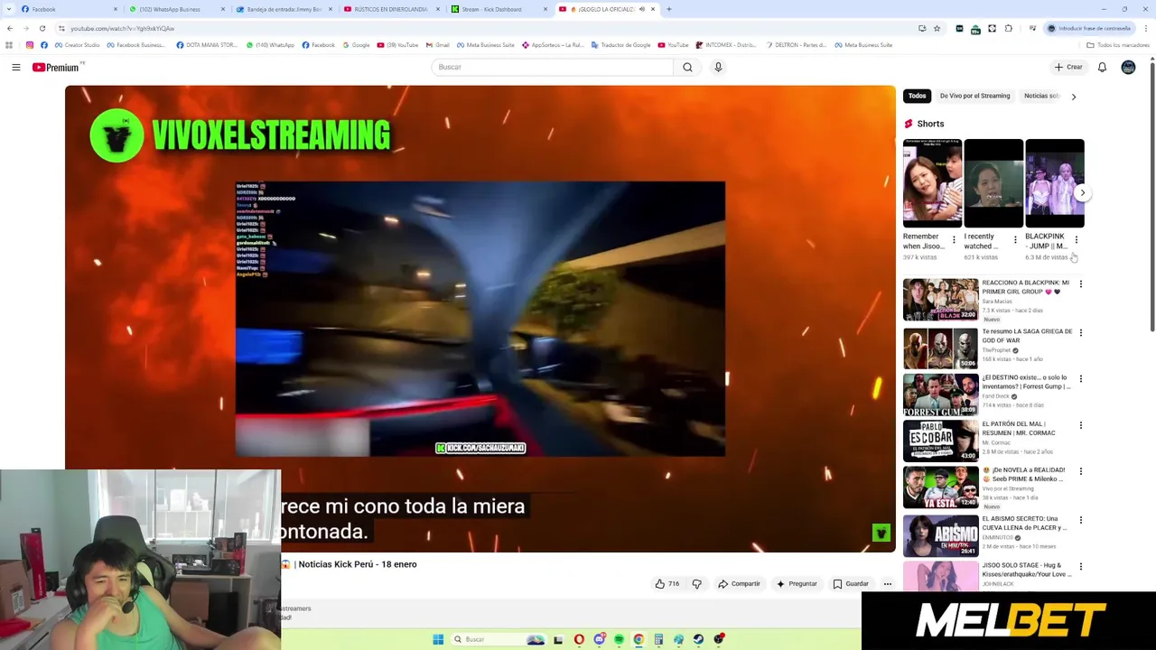Open the account avatar menu
This screenshot has height=650, width=1156.
1128,67
